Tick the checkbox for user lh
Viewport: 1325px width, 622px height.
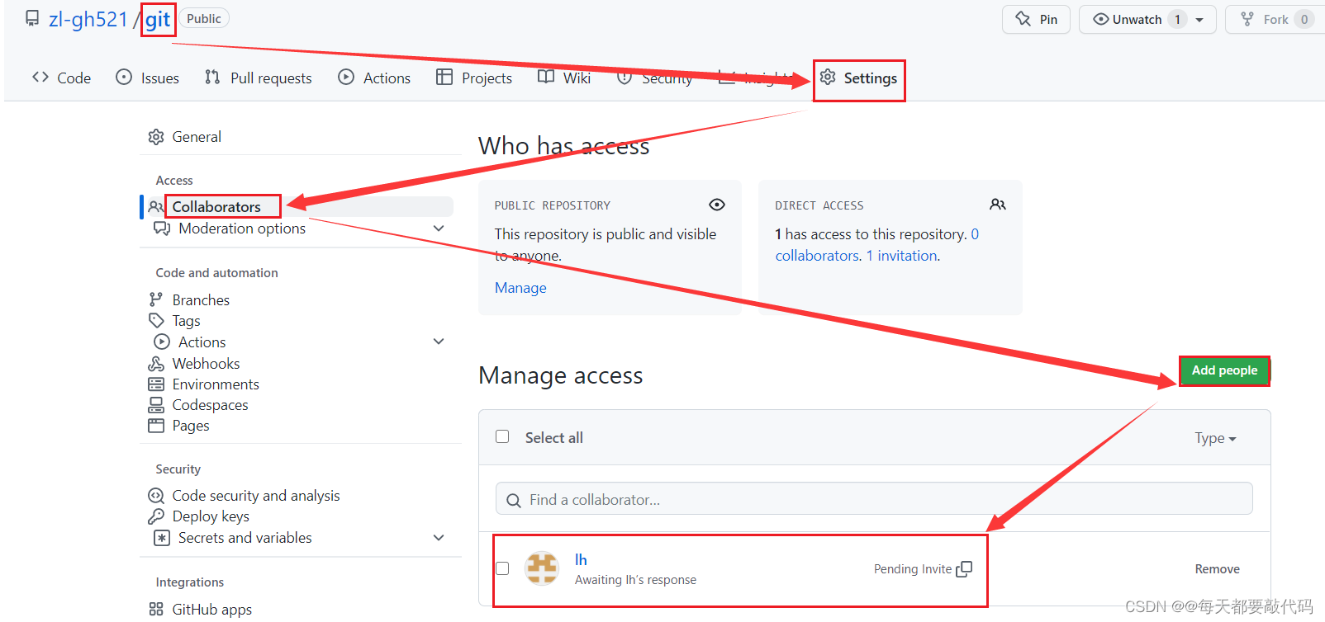coord(502,568)
